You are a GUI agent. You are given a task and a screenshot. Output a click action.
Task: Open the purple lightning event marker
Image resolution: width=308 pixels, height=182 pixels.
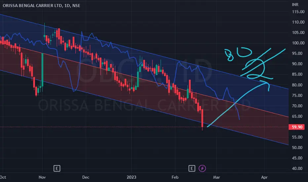(x=202, y=168)
